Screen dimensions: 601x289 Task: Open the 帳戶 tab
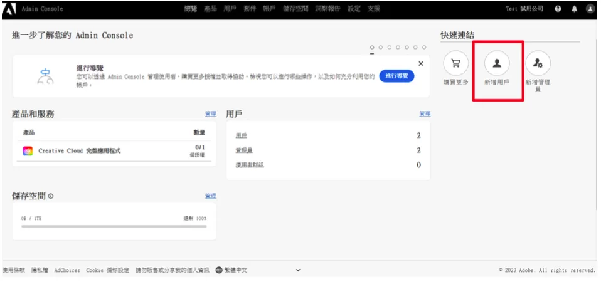click(x=270, y=9)
